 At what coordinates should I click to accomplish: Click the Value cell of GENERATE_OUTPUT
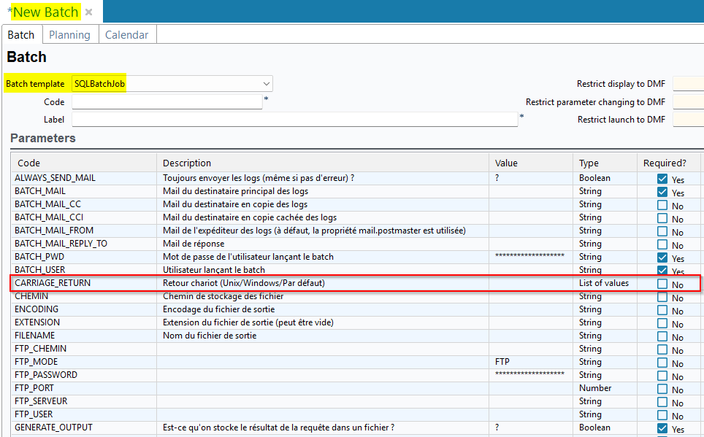click(x=530, y=428)
